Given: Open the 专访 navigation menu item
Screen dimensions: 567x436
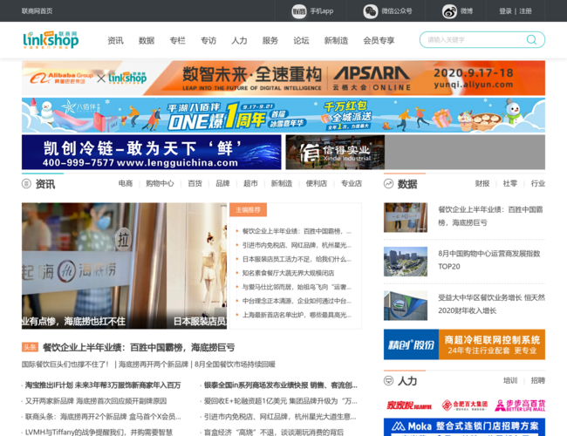Looking at the screenshot, I should [208, 40].
